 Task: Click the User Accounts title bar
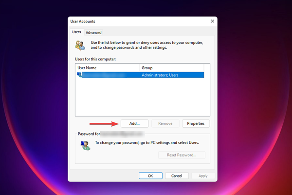(136, 21)
